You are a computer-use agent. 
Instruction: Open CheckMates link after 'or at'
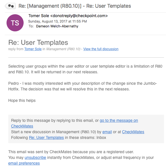133,132
